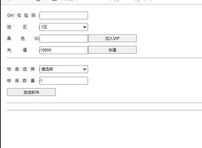Focus the 物品数量 quantity field
202x148 pixels.
pos(63,81)
